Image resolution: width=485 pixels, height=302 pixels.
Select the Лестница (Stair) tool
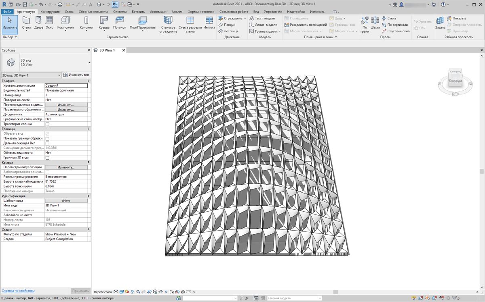[x=228, y=31]
